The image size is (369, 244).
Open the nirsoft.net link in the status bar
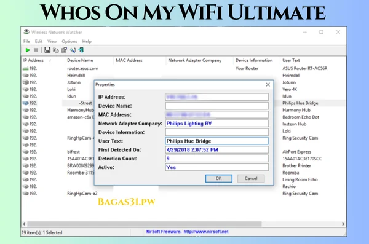[206, 232]
